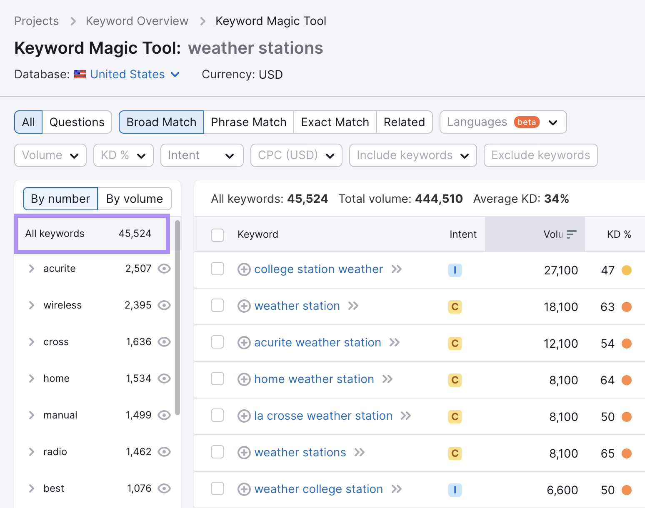Add 'weather stations' keyword via plus icon
This screenshot has height=508, width=645.
coord(244,453)
